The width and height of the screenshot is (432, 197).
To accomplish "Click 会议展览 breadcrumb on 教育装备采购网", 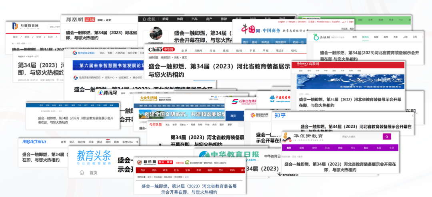I will pyautogui.click(x=124, y=78).
